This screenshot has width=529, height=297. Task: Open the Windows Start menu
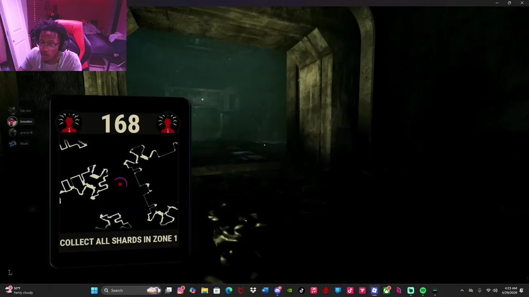pyautogui.click(x=94, y=290)
